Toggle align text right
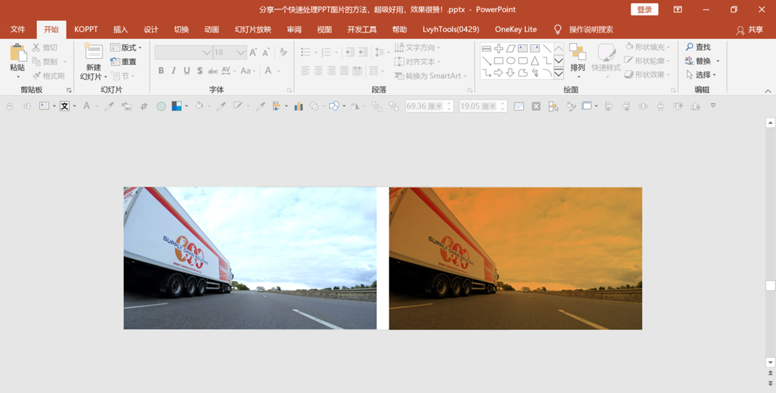776x393 pixels. [x=332, y=71]
